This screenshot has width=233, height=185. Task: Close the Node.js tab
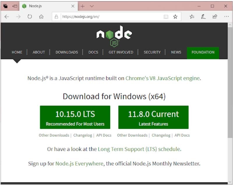coord(73,6)
